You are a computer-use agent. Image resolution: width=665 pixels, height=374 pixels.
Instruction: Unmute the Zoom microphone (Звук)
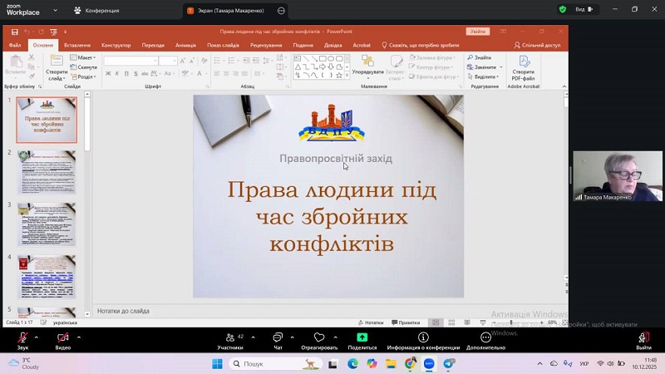click(22, 338)
